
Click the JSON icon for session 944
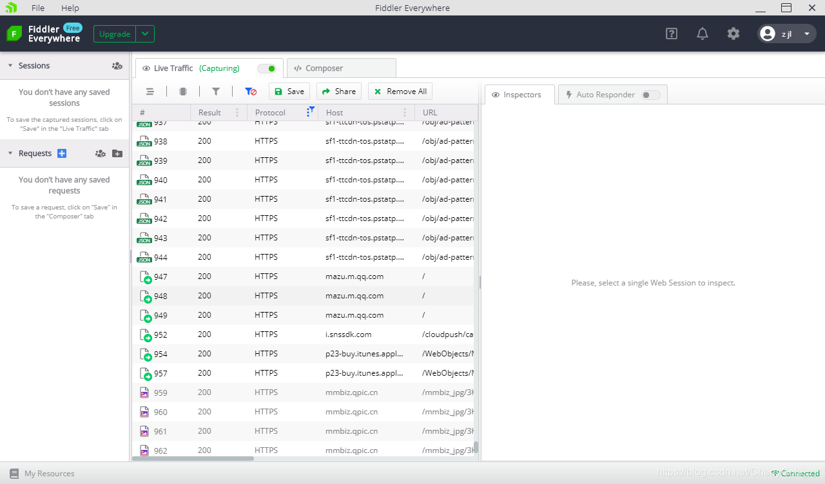[x=144, y=257]
